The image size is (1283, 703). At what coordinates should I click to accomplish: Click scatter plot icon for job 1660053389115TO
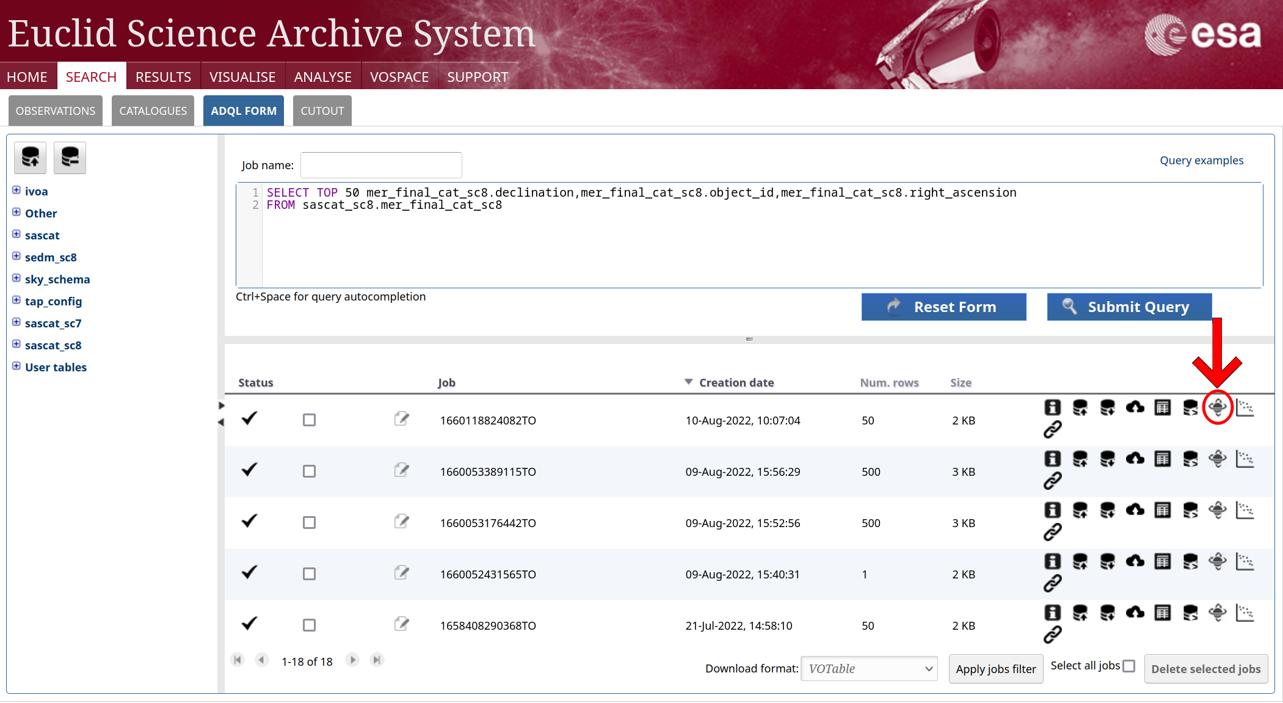coord(1245,459)
